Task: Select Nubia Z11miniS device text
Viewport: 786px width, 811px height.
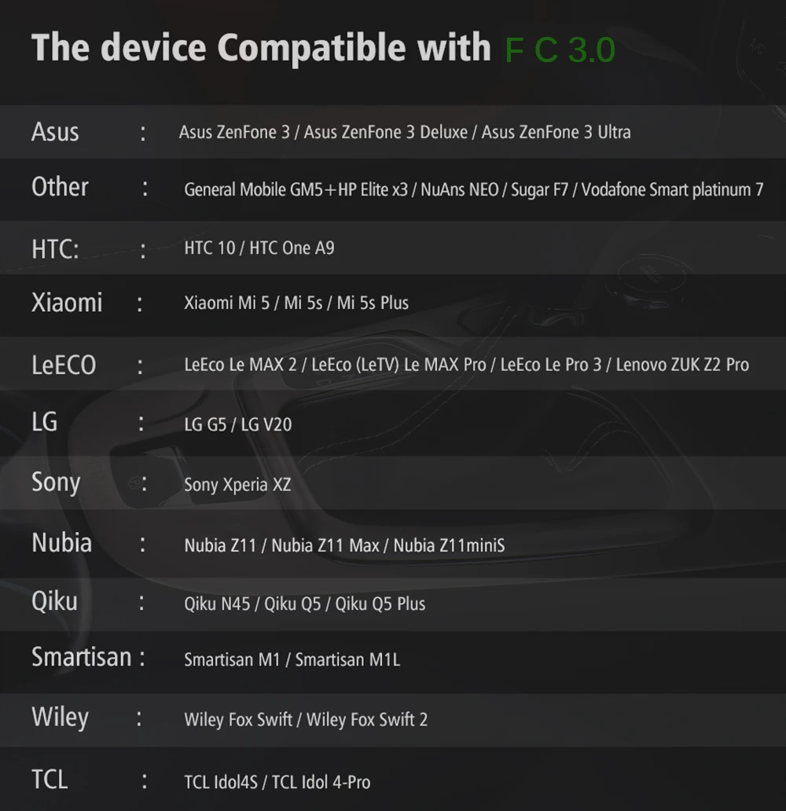Action: click(x=449, y=545)
